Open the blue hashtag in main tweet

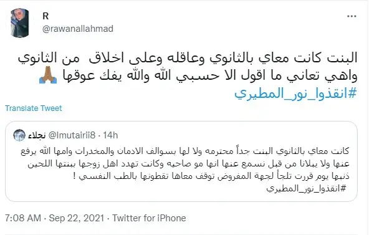pos(295,94)
